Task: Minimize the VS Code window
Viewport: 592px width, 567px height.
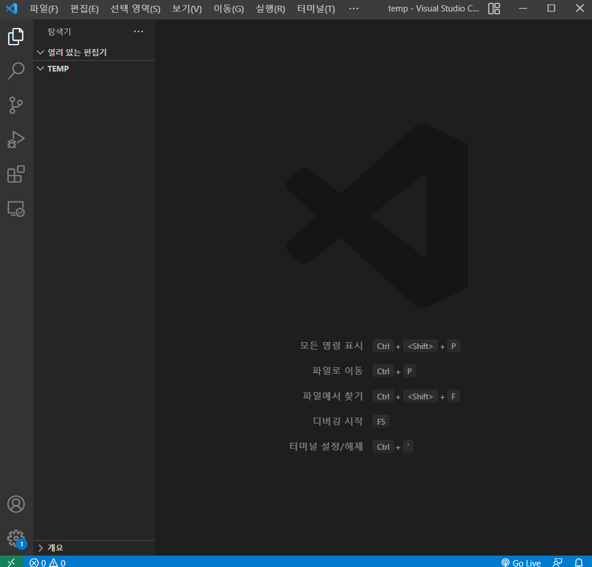Action: pos(523,9)
